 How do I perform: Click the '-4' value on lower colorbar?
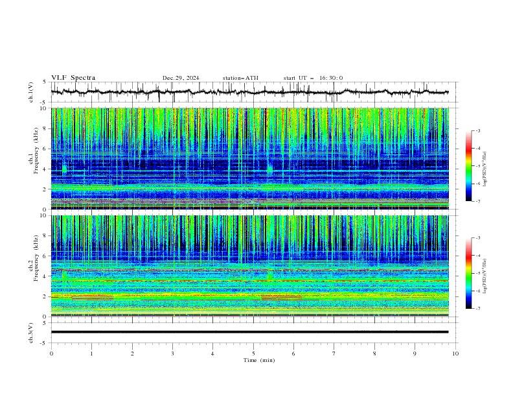(x=478, y=256)
